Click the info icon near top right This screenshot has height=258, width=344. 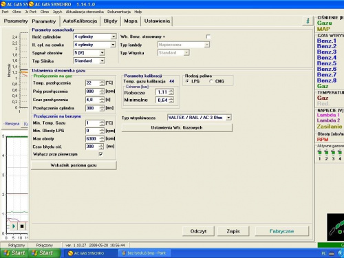pyautogui.click(x=308, y=21)
